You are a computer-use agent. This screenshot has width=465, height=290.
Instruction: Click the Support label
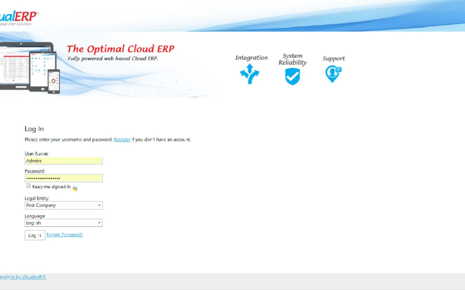coord(334,59)
